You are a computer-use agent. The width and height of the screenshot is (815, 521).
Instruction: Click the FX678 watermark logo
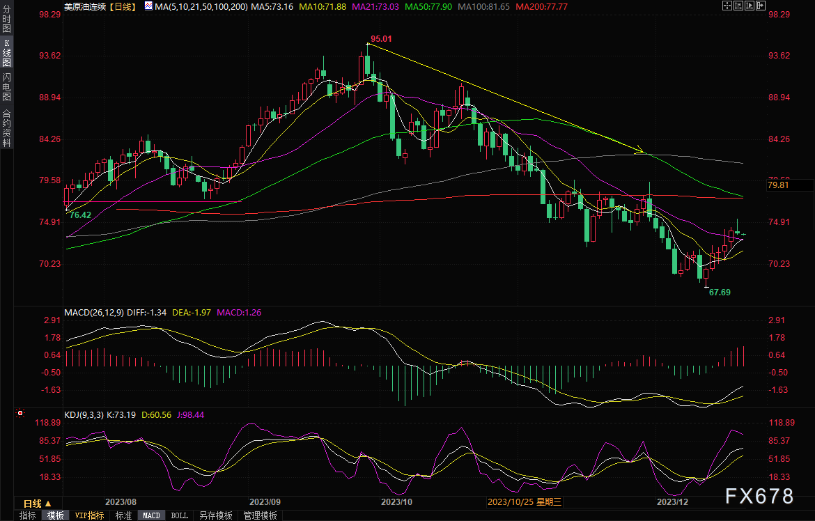[759, 496]
